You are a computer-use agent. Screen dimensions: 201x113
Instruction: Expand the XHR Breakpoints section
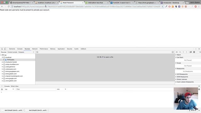point(176,74)
